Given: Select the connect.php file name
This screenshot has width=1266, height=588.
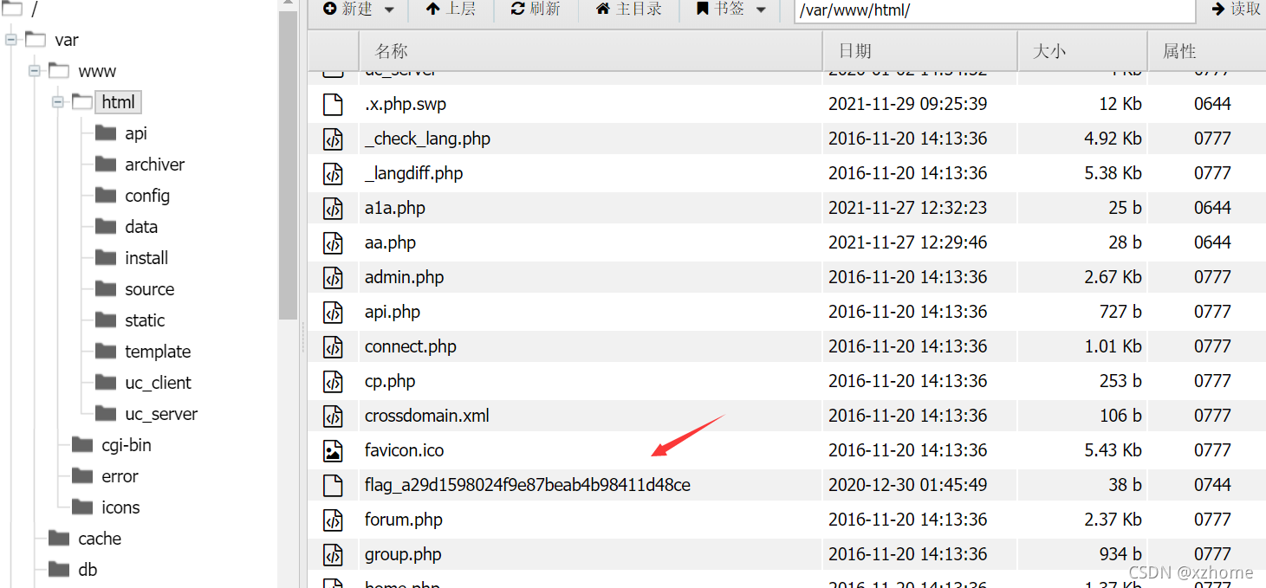Looking at the screenshot, I should [411, 346].
